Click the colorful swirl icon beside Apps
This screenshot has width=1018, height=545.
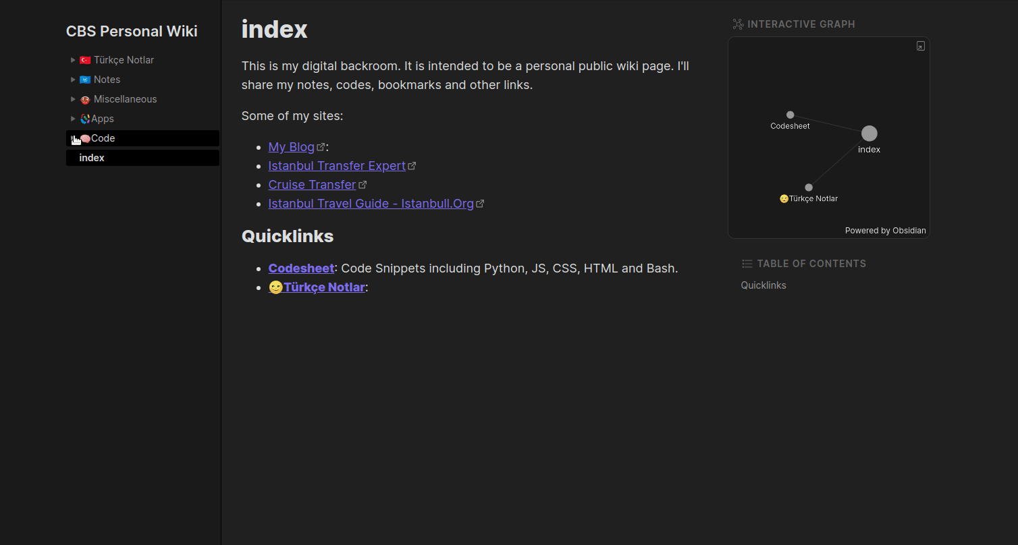click(x=85, y=119)
